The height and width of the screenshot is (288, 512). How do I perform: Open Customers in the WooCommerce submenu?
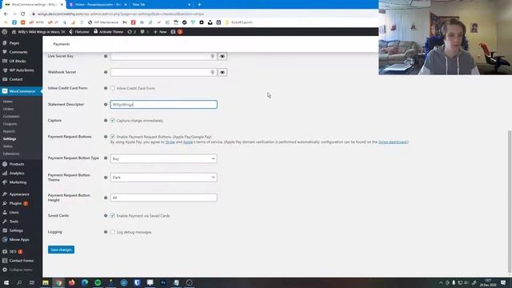point(11,117)
